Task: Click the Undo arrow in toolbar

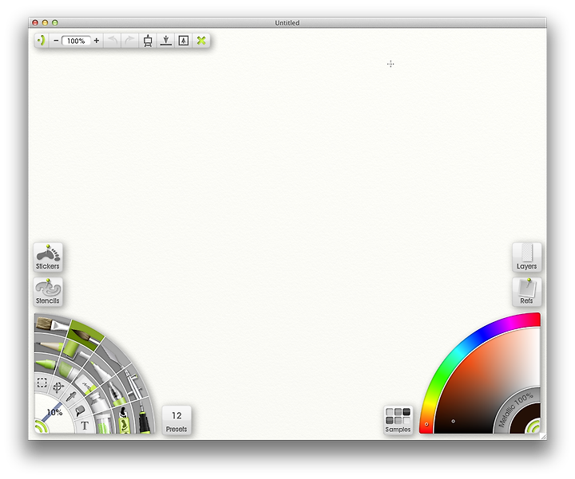Action: click(113, 41)
